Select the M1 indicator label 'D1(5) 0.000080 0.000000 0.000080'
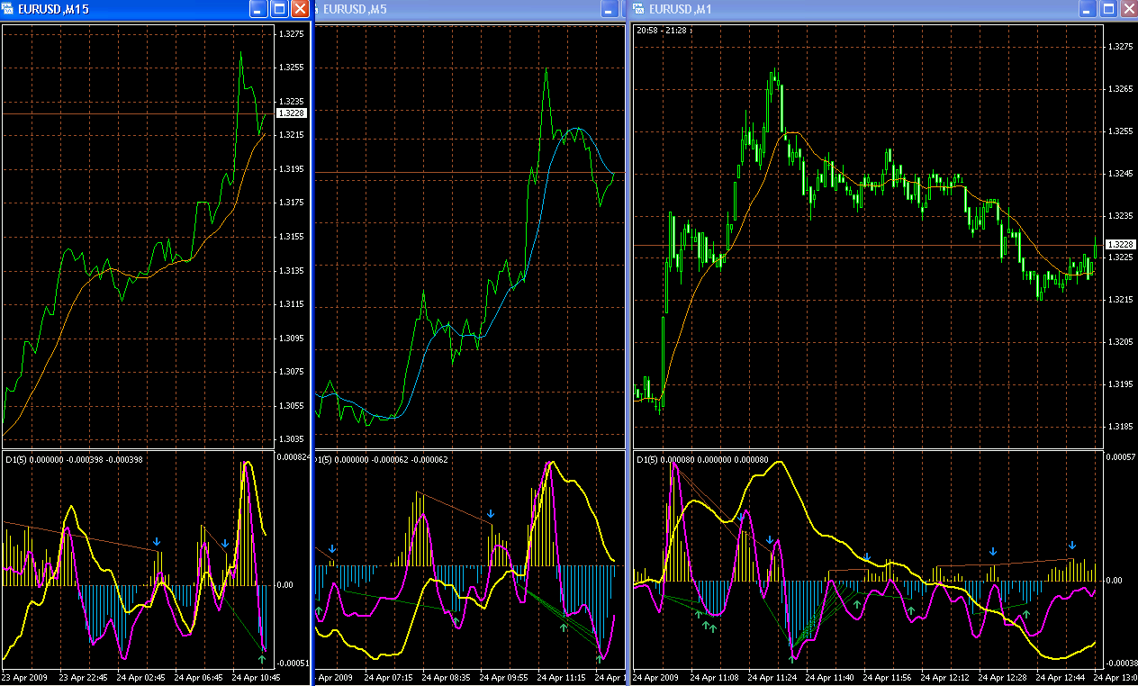The image size is (1138, 686). (x=702, y=459)
